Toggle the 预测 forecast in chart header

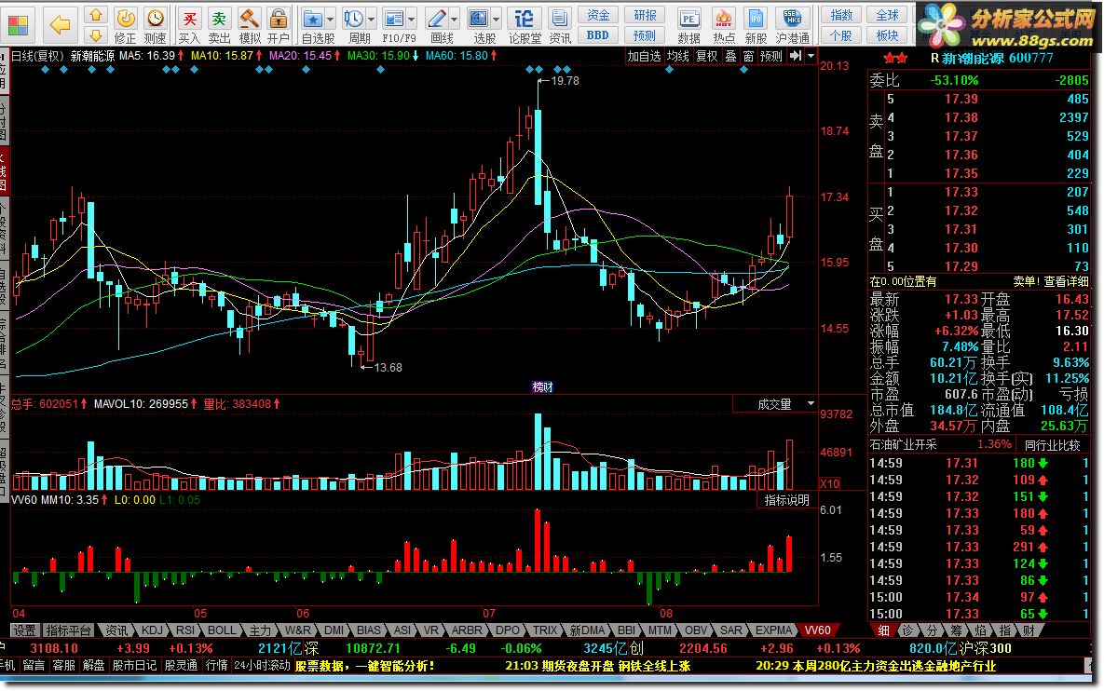[x=770, y=56]
